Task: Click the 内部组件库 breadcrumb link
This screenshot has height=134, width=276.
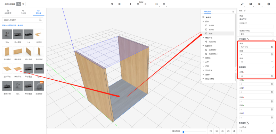Action: [11, 25]
